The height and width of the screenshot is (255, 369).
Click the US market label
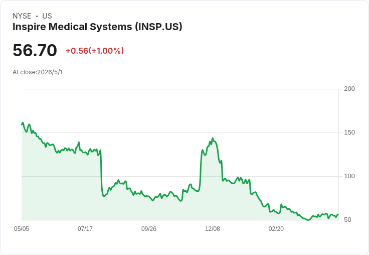click(47, 16)
